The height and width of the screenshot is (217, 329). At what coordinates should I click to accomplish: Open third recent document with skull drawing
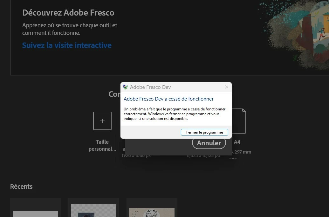tap(152, 207)
